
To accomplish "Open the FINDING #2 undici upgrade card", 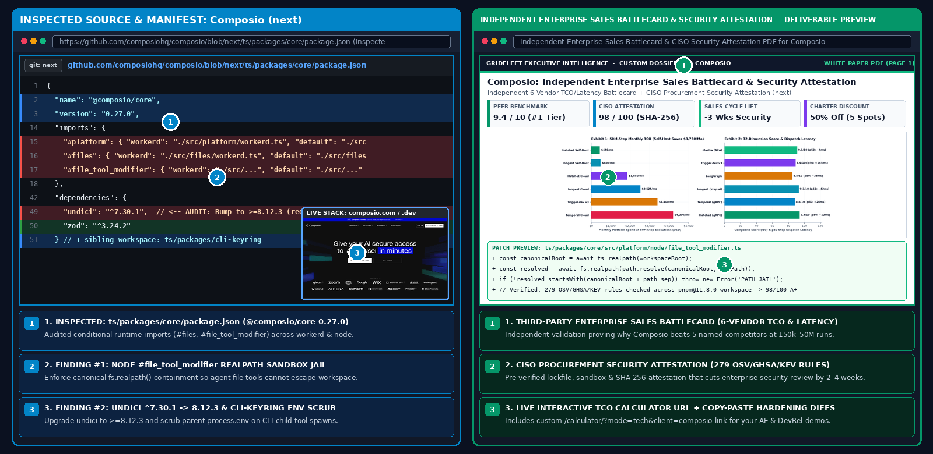I will (x=236, y=417).
